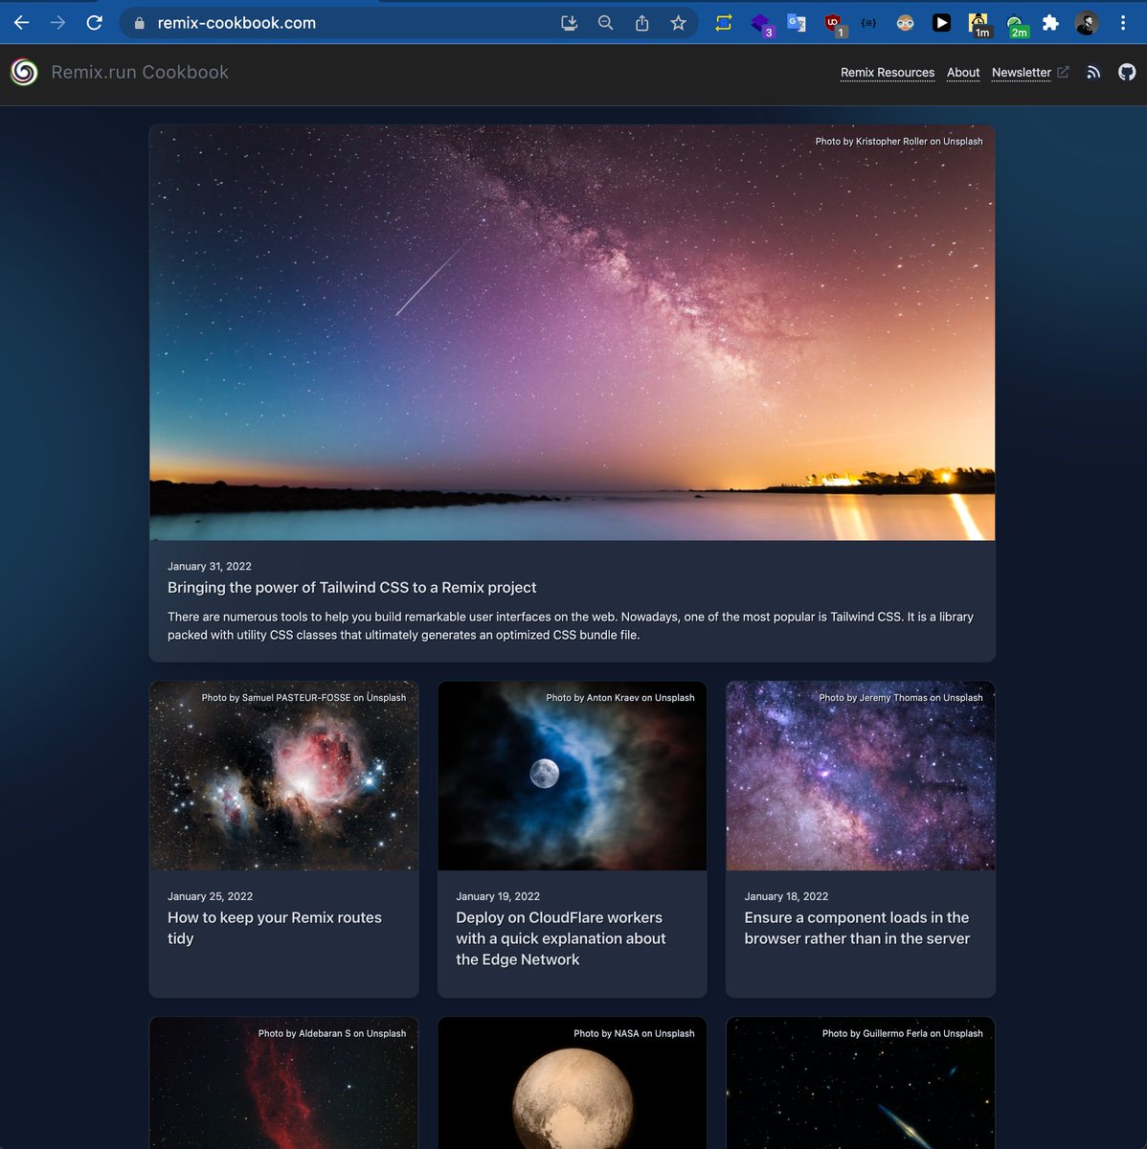Open the dark galaxy thumbnail by Guillermo Ferla
The image size is (1147, 1149).
pos(861,1083)
